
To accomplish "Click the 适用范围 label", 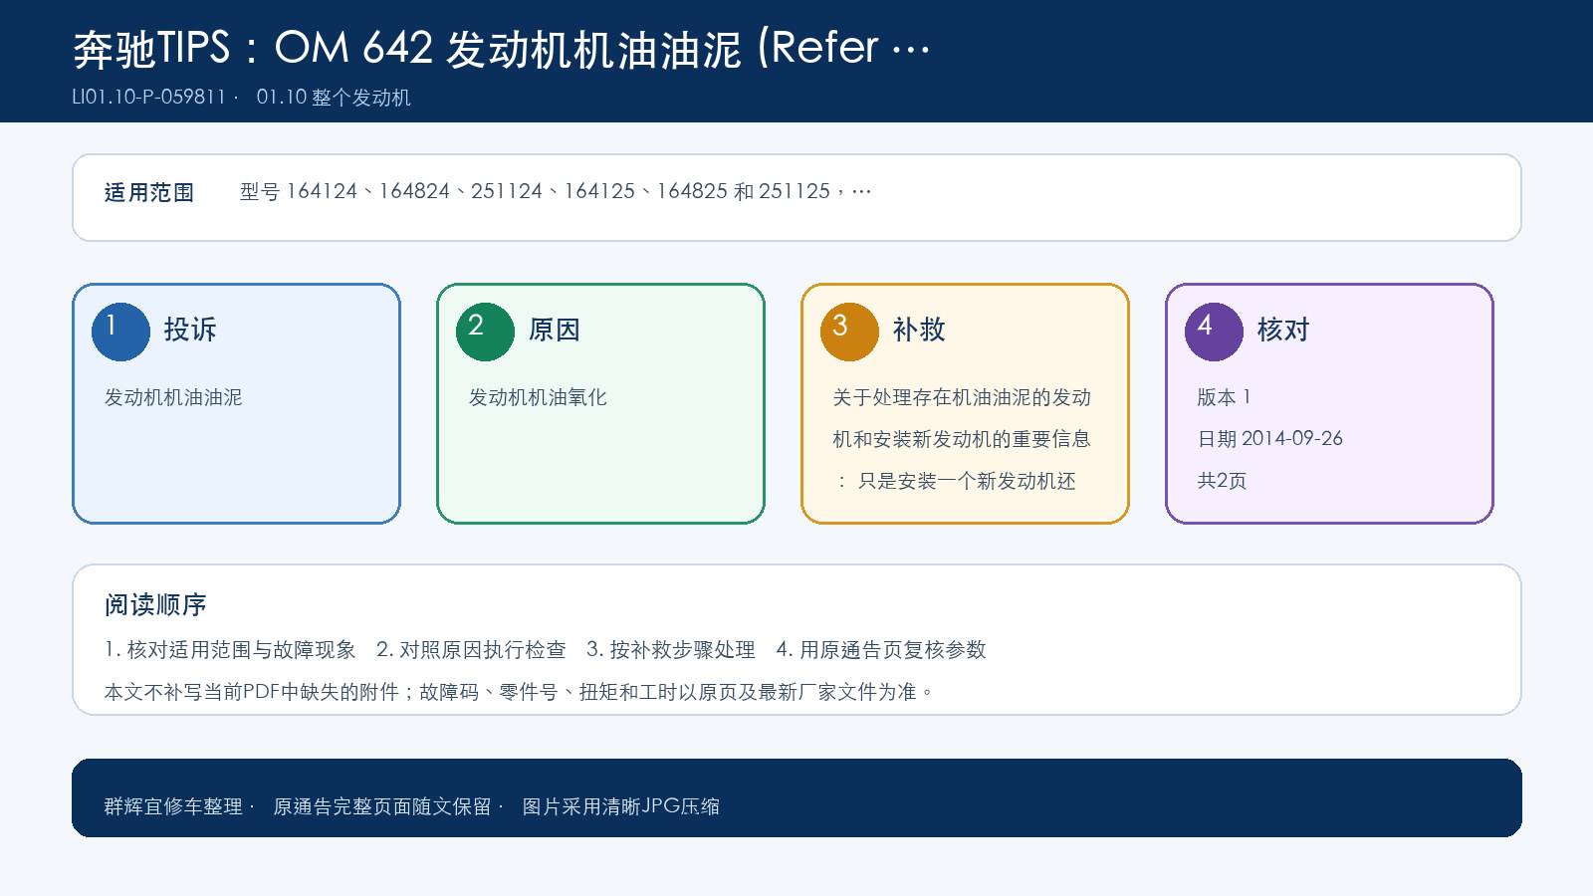I will [149, 192].
